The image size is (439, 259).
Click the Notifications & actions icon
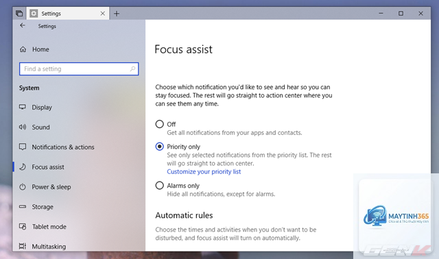pyautogui.click(x=23, y=147)
